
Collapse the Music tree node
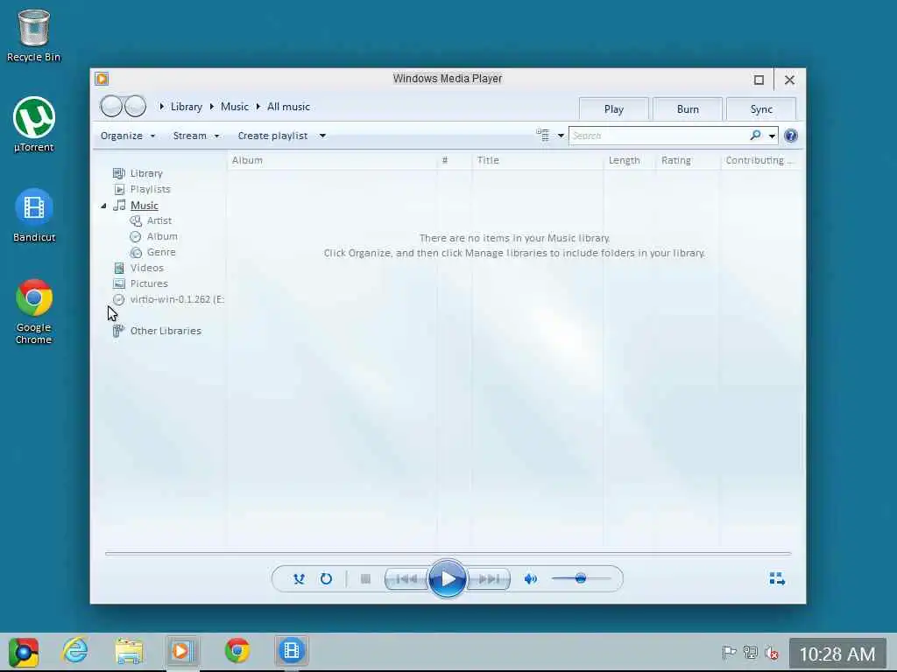coord(103,206)
